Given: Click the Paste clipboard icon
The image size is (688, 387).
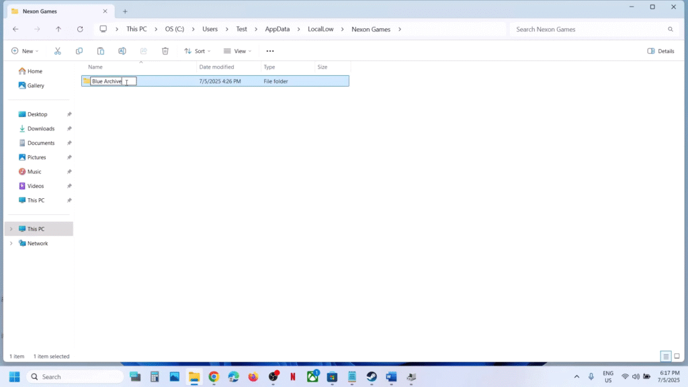Looking at the screenshot, I should (x=101, y=51).
